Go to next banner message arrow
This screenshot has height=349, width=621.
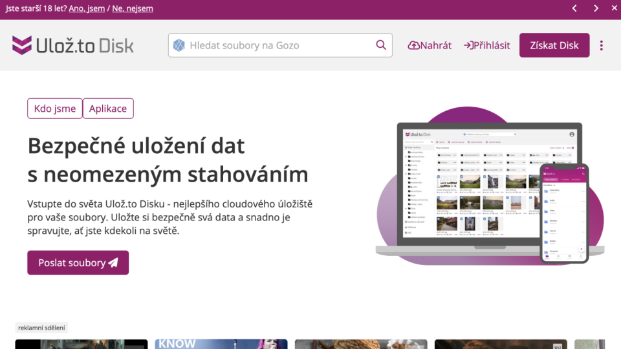596,8
